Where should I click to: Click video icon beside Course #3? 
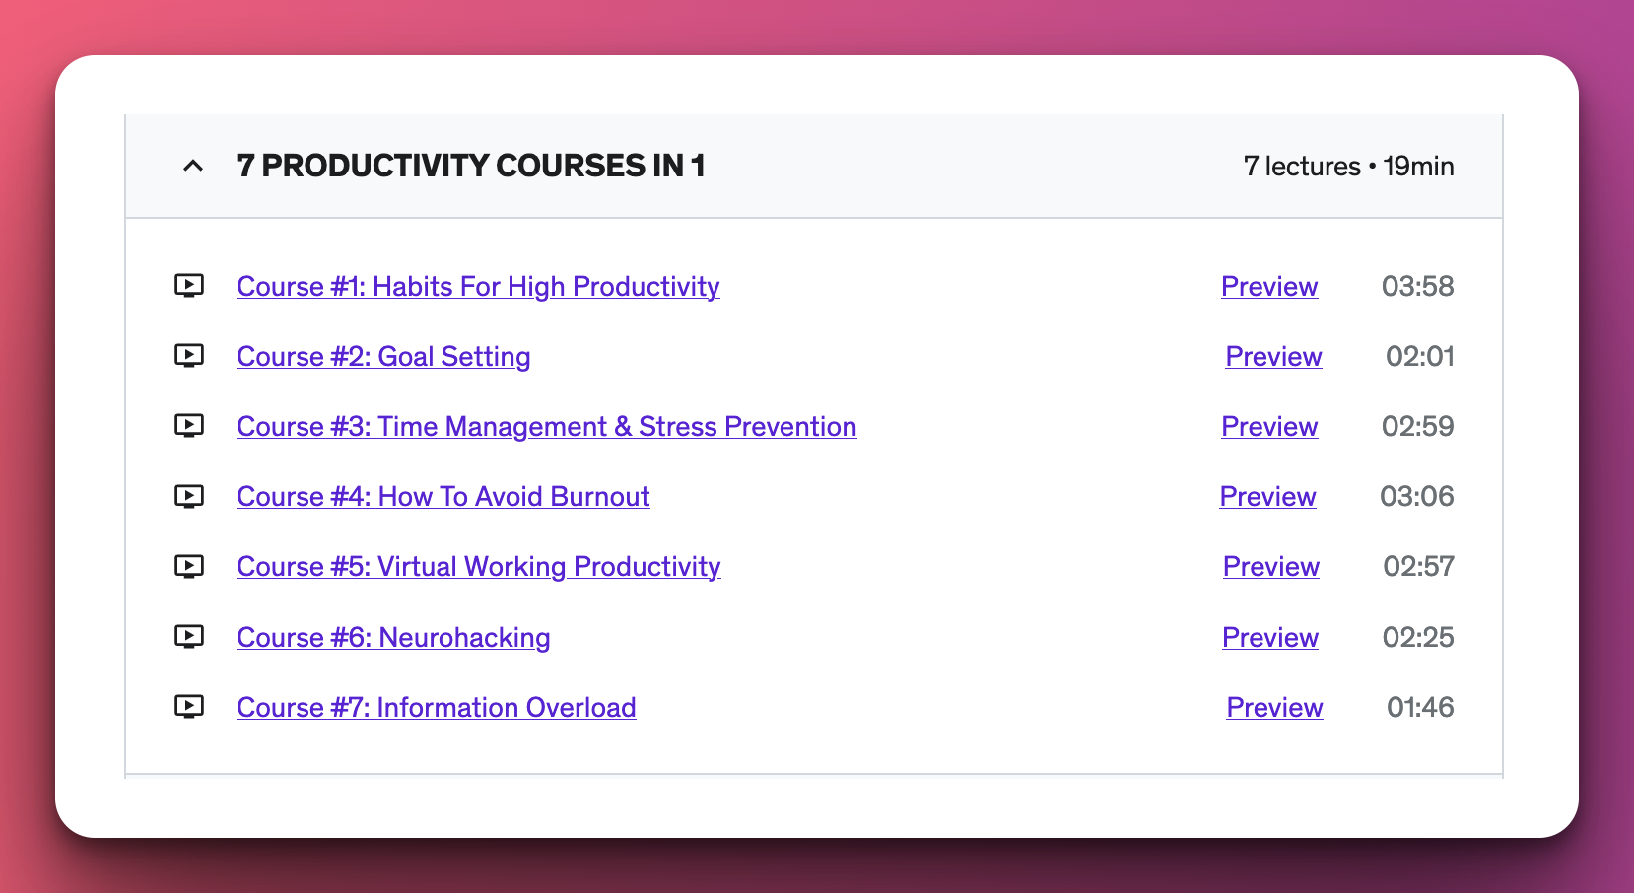189,426
